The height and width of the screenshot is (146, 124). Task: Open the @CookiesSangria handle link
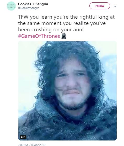(x=29, y=8)
